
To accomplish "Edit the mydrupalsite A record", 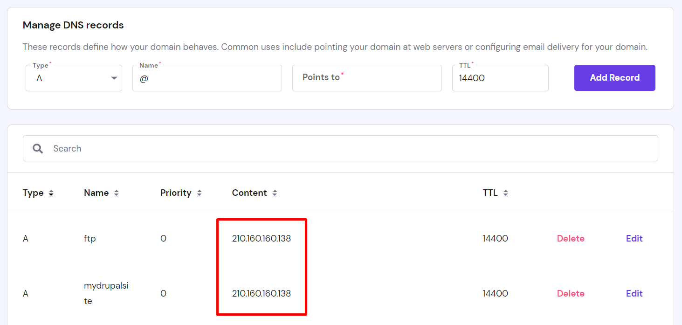I will pyautogui.click(x=634, y=293).
